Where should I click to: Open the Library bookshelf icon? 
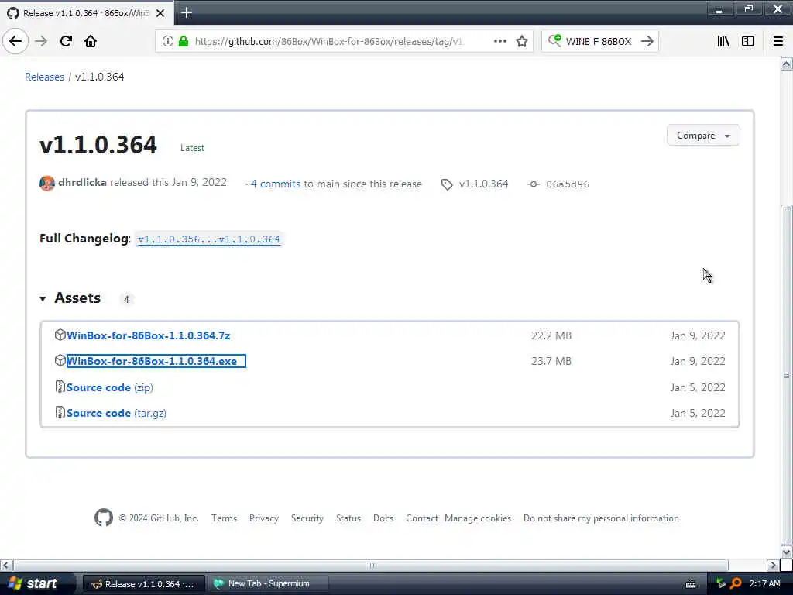723,42
